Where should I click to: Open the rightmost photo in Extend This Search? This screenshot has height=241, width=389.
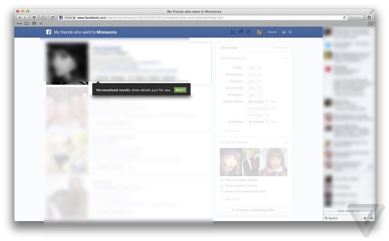point(273,162)
